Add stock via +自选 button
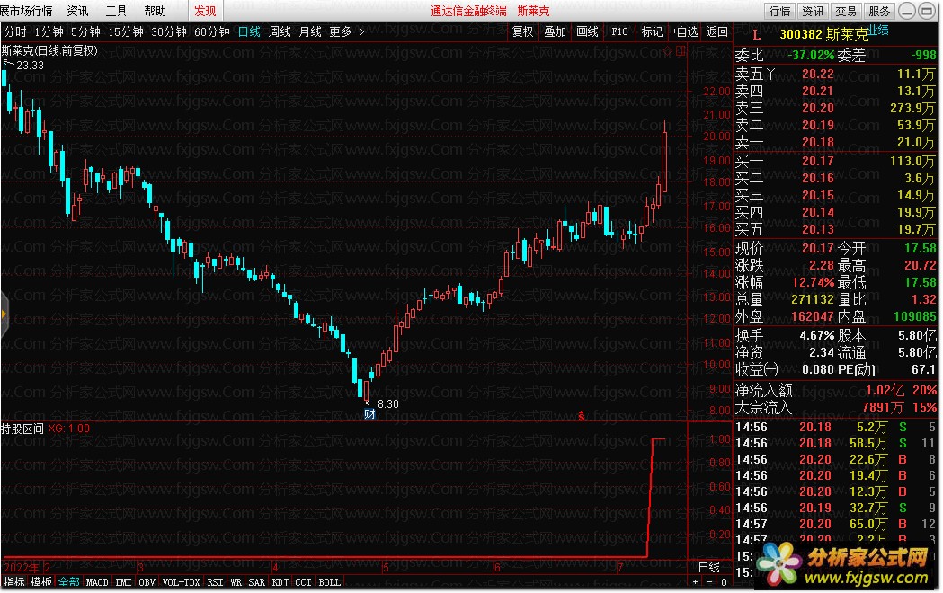Screen dimensions: 943x593 click(x=684, y=31)
